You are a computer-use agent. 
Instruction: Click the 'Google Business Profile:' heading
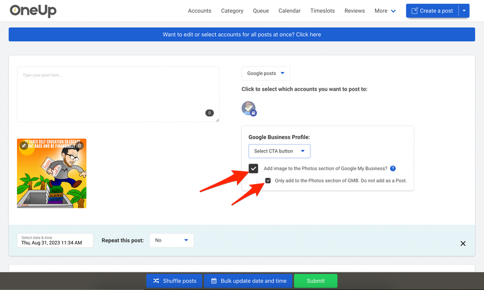pos(279,137)
